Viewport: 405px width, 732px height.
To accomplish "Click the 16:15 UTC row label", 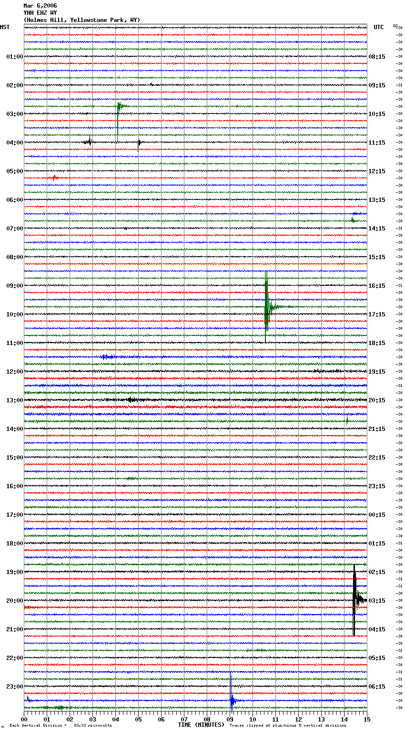I will pyautogui.click(x=377, y=286).
